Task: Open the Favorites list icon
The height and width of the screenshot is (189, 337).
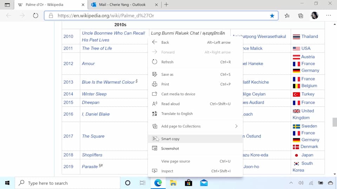Action: tap(287, 16)
